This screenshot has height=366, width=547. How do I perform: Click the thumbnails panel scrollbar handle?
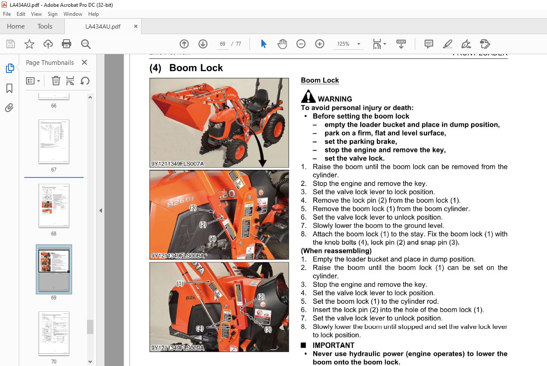tap(90, 327)
